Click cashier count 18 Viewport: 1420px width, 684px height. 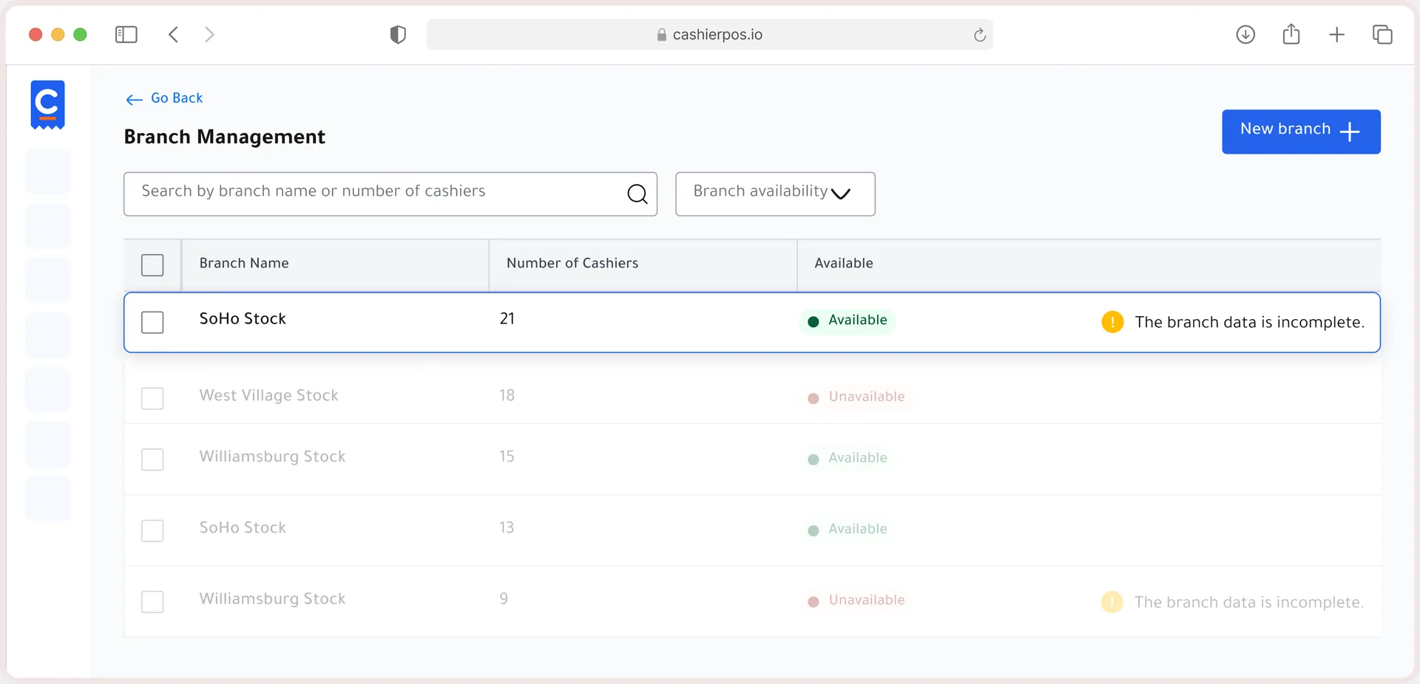pos(507,395)
